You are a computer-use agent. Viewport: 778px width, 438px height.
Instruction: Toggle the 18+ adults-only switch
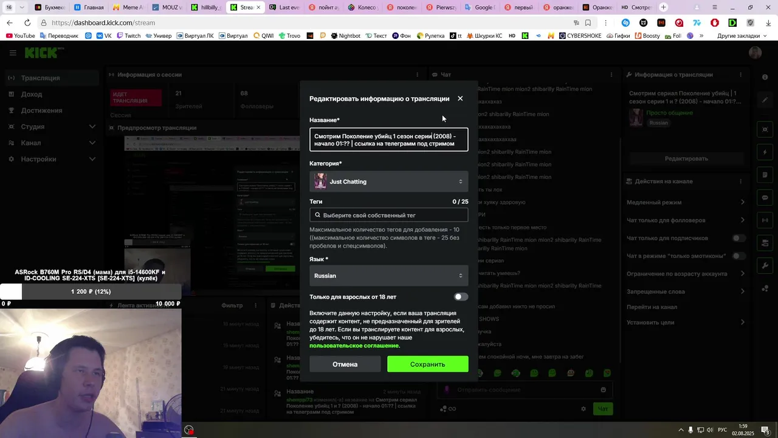461,297
